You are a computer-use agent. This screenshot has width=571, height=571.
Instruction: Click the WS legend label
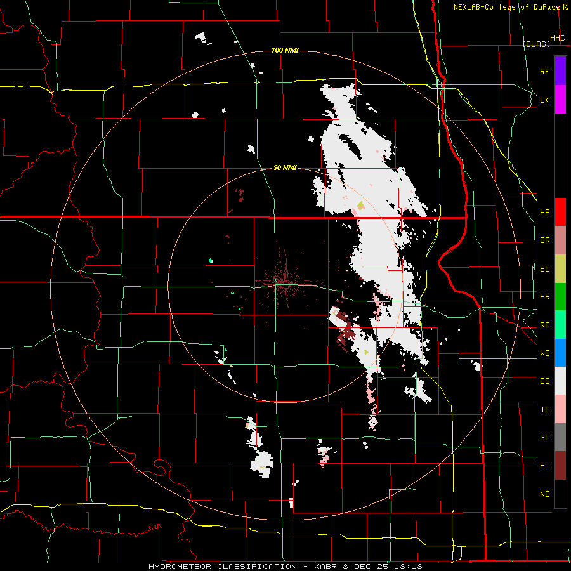(544, 353)
